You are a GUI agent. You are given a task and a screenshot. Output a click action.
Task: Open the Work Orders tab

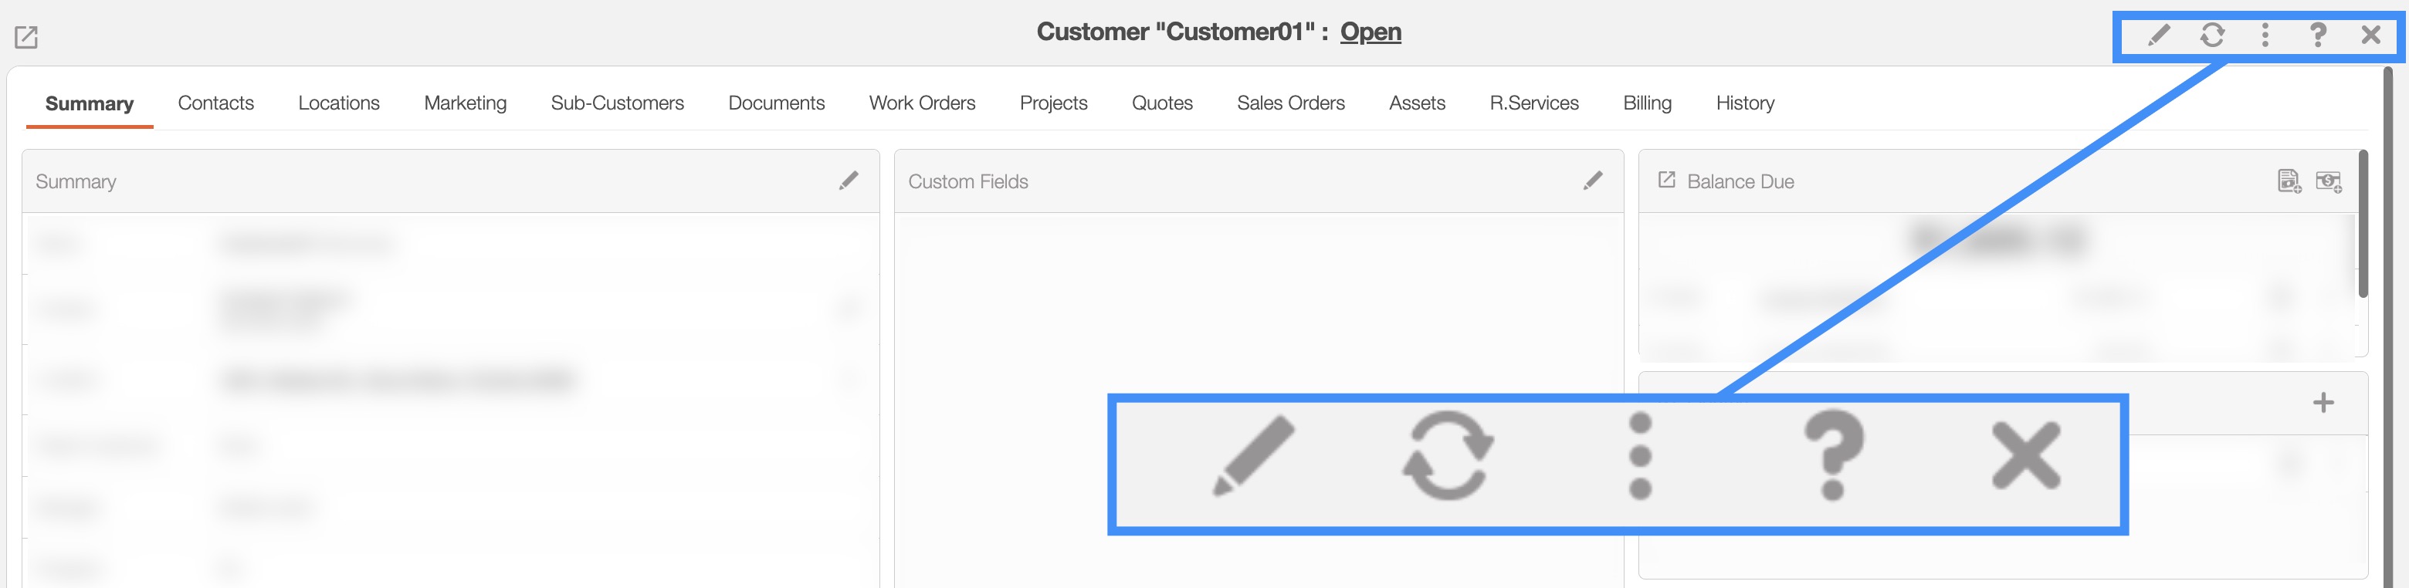(922, 103)
